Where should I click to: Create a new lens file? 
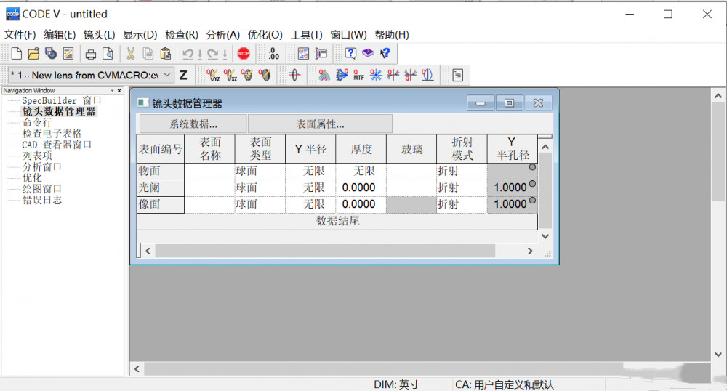16,54
